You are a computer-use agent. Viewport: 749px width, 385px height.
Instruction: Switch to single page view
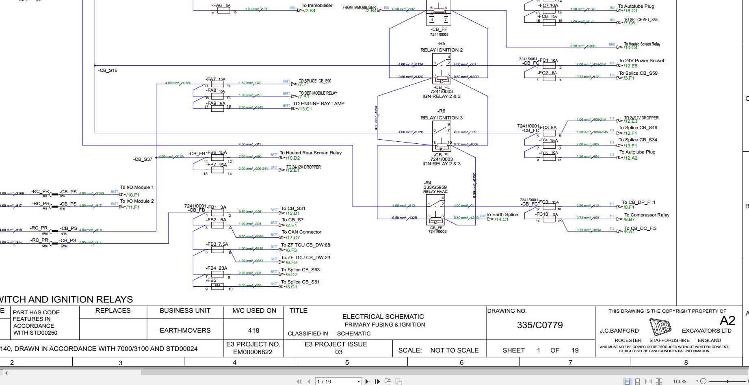click(628, 381)
